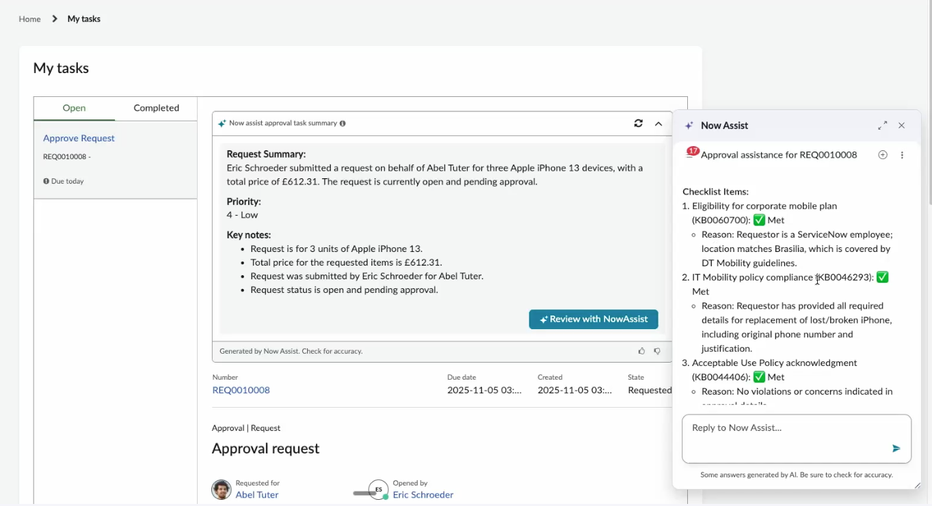Click the KB0060700 eligibility checklist item
The width and height of the screenshot is (932, 506).
[x=764, y=213]
